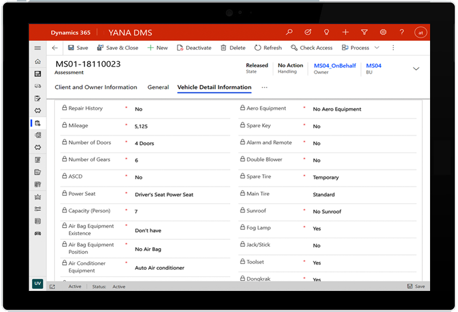Click the YANA DMS app name

pos(130,33)
